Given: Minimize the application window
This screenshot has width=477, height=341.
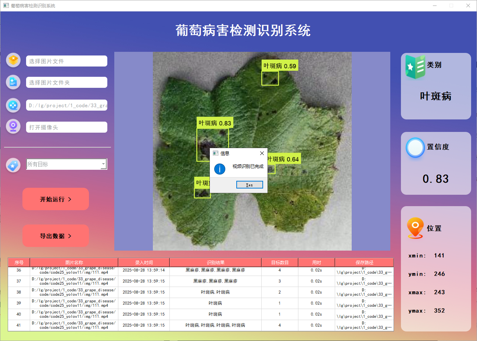Looking at the screenshot, I should [435, 6].
